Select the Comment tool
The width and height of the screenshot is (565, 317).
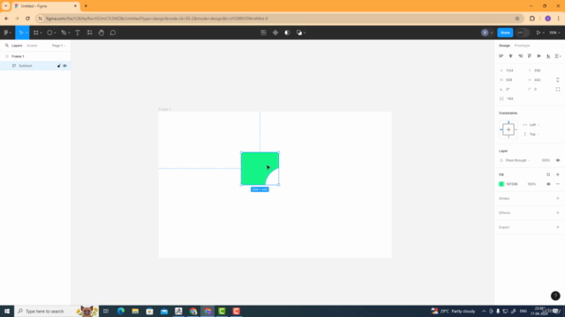[113, 33]
